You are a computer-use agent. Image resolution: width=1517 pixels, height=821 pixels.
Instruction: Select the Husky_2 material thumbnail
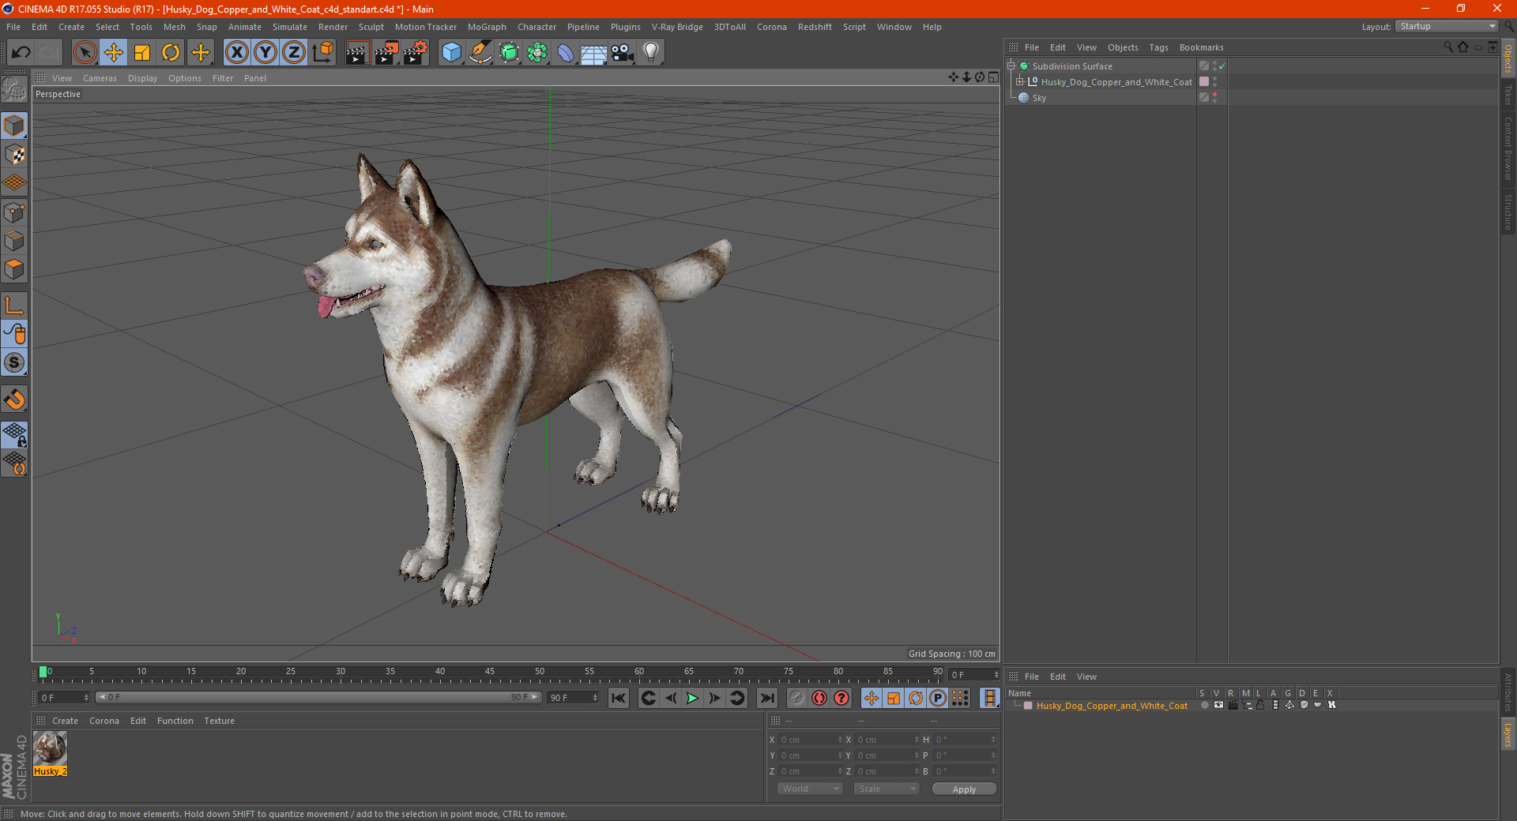coord(50,748)
